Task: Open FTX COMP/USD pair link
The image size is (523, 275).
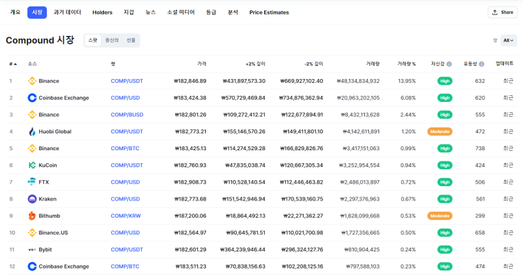Action: [x=125, y=182]
